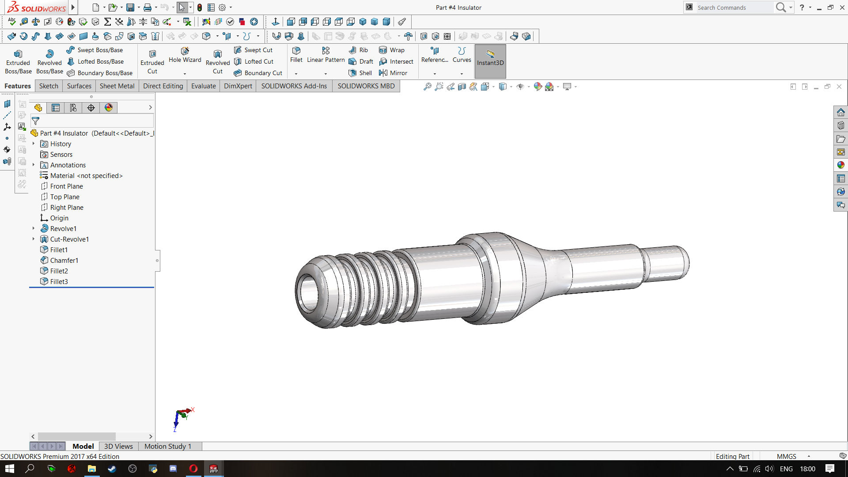Viewport: 848px width, 477px height.
Task: Click the Zoom to Fit view icon
Action: (x=427, y=87)
